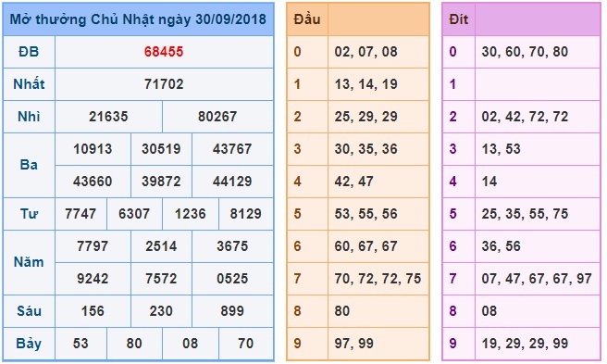Click '25, 29, 29' in Đầu table

tap(365, 117)
